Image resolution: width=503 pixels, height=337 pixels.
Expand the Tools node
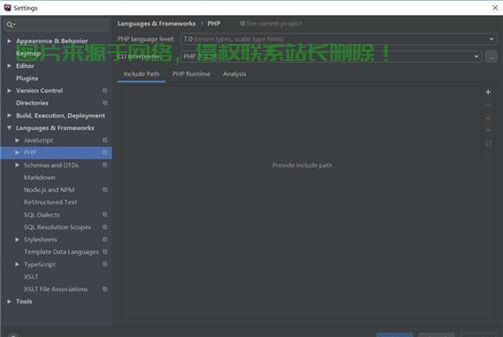click(10, 302)
